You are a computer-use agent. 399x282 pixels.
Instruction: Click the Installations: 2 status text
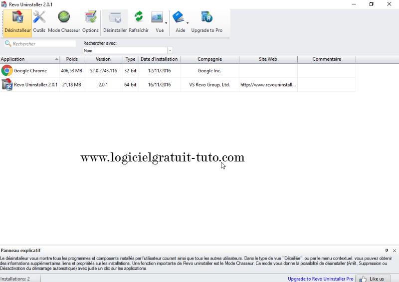click(x=15, y=279)
